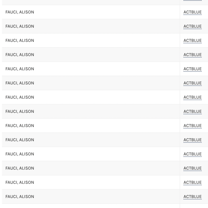Follow the ACTBLUE link in the ninth full row

[x=192, y=126]
